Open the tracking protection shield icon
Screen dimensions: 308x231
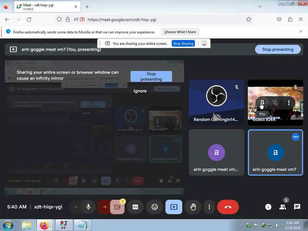point(59,20)
